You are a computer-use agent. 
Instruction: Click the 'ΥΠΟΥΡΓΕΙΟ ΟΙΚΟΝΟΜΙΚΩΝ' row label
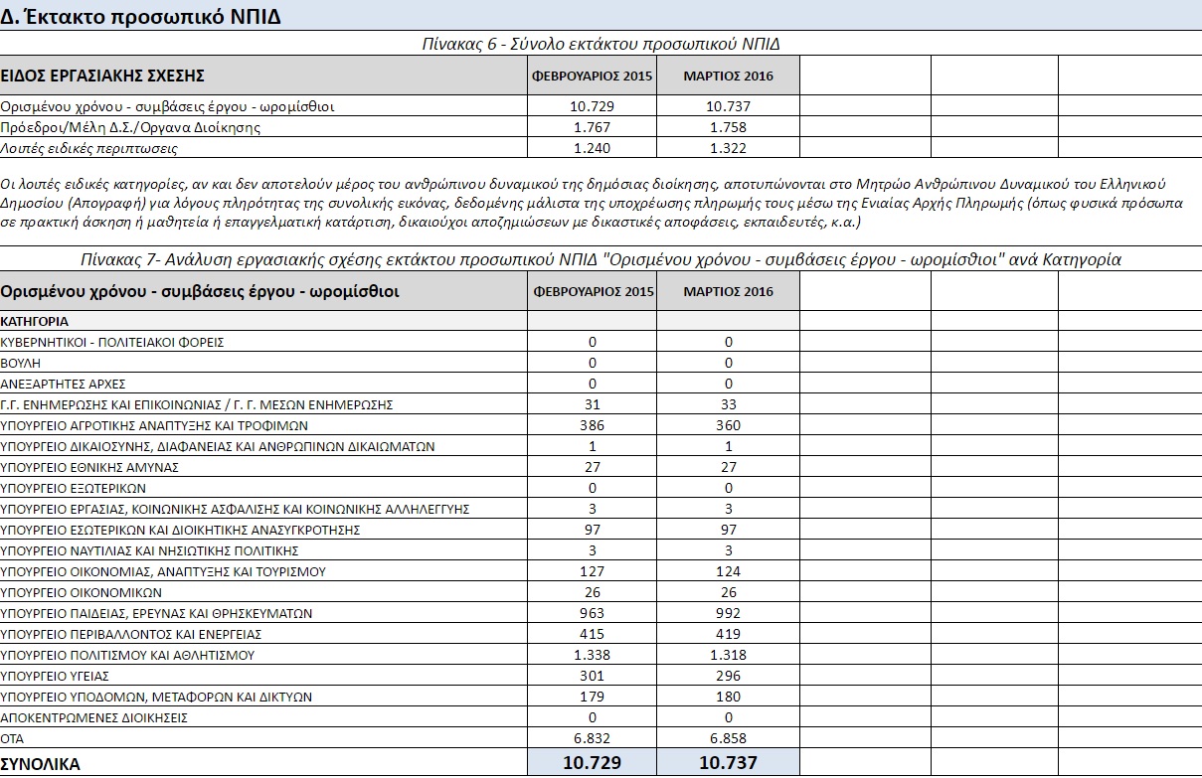point(81,592)
